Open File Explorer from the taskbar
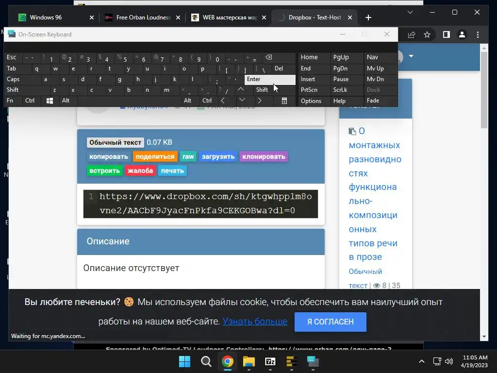 click(x=249, y=361)
